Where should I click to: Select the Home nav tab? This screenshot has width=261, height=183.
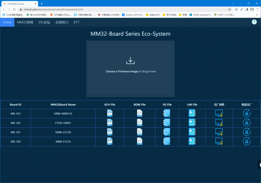click(x=7, y=22)
